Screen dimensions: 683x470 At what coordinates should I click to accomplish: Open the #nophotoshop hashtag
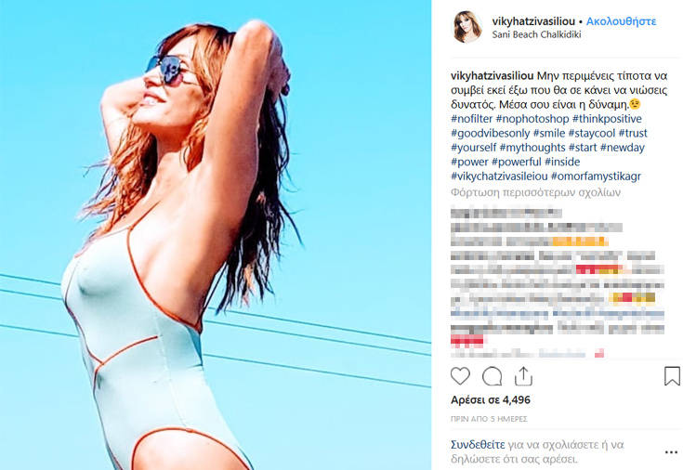(532, 119)
